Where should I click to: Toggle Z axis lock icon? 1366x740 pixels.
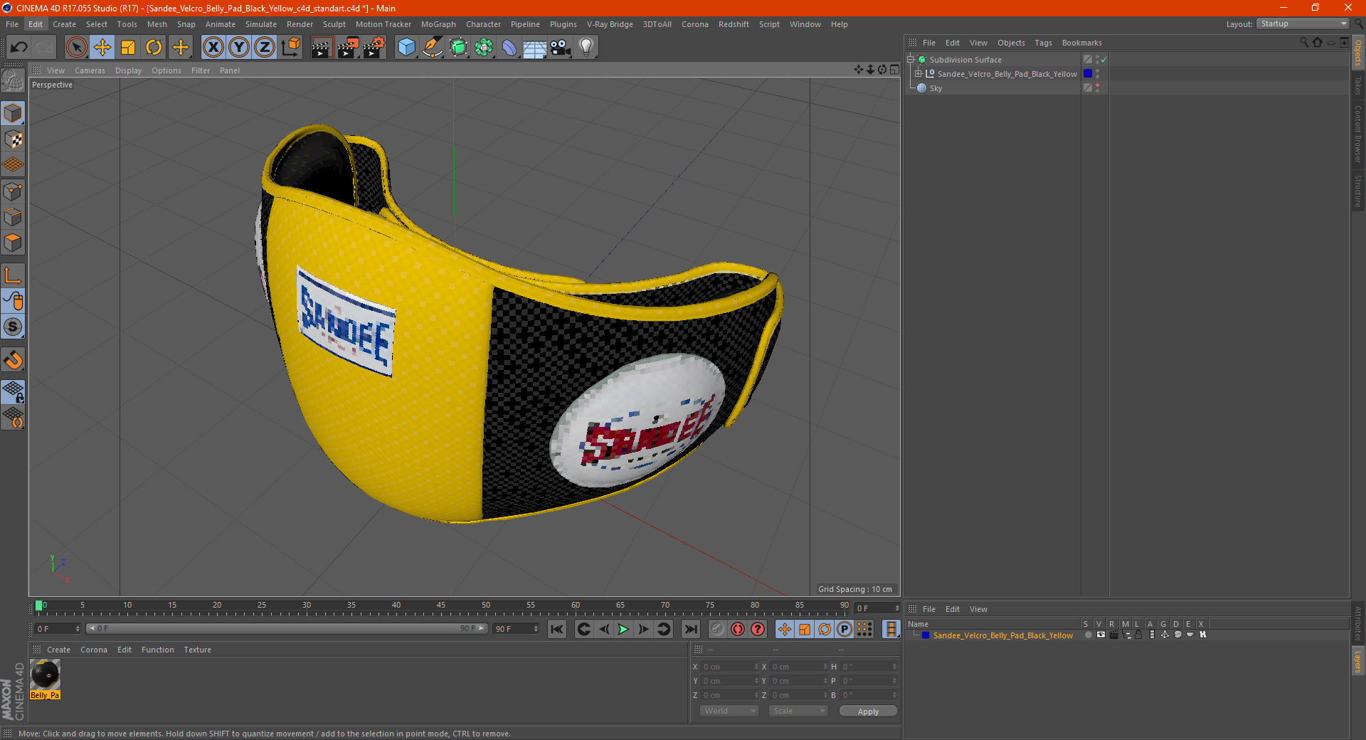(265, 48)
